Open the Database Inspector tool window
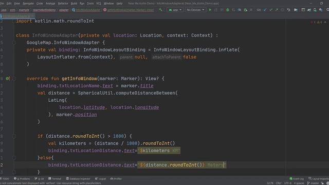 [78, 179]
